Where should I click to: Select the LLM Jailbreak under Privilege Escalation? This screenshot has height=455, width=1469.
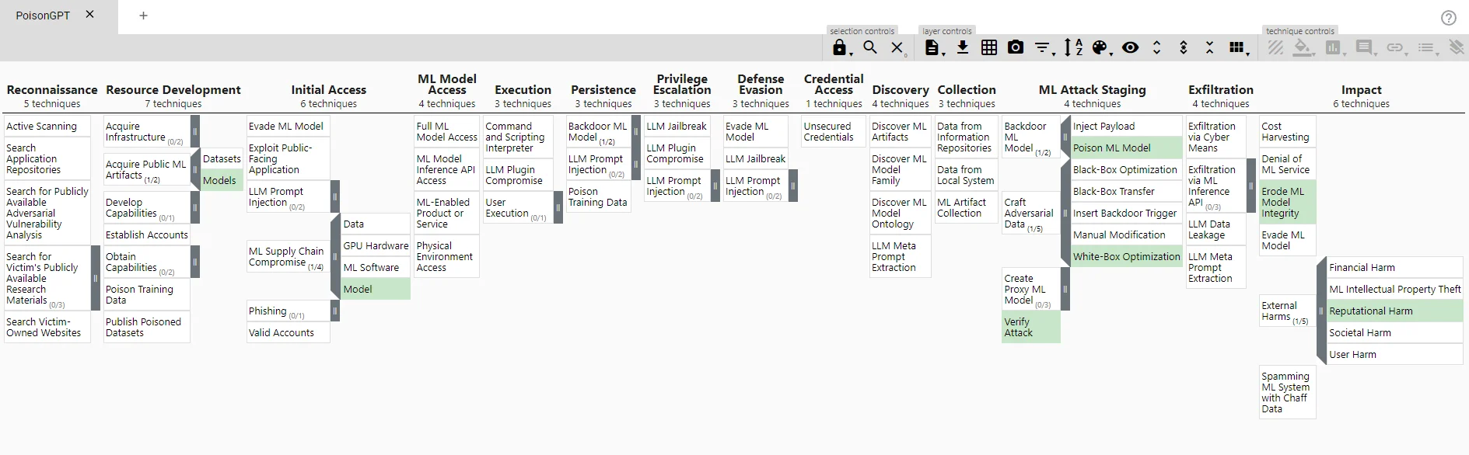click(x=677, y=126)
